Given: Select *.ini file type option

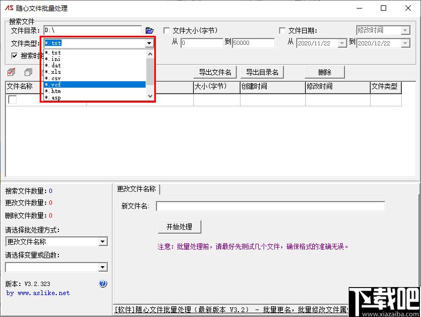Looking at the screenshot, I should point(95,59).
